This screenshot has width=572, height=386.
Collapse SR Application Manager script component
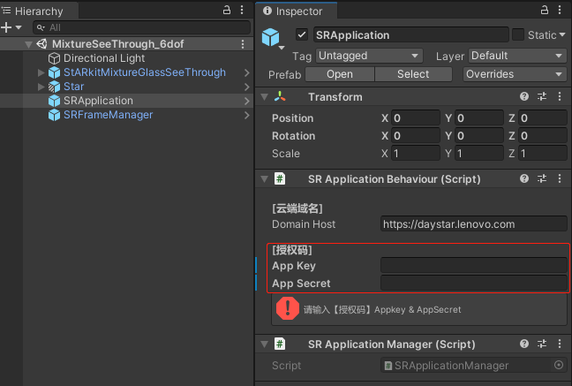[265, 344]
